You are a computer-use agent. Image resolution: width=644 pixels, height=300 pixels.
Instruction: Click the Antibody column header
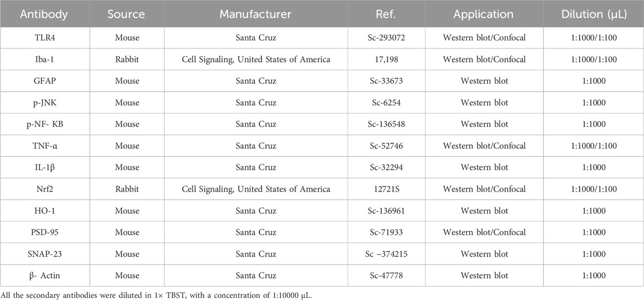(x=45, y=14)
